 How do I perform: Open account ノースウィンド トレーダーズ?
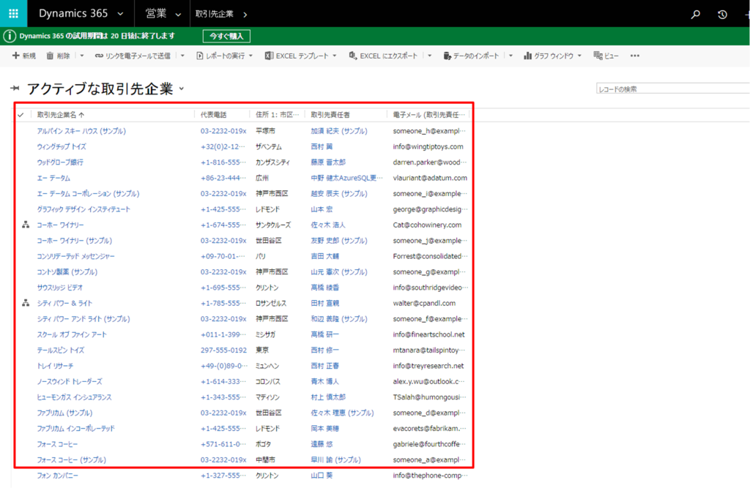coord(70,381)
